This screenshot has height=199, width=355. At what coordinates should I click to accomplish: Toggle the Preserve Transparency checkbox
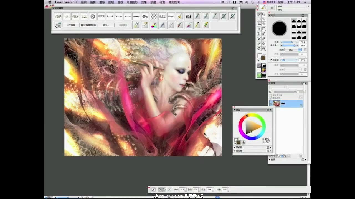270,95
